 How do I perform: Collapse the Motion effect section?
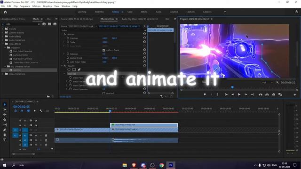click(x=62, y=34)
